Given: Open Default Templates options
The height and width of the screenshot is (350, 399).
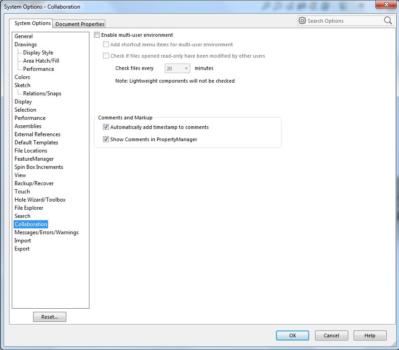Looking at the screenshot, I should (36, 142).
